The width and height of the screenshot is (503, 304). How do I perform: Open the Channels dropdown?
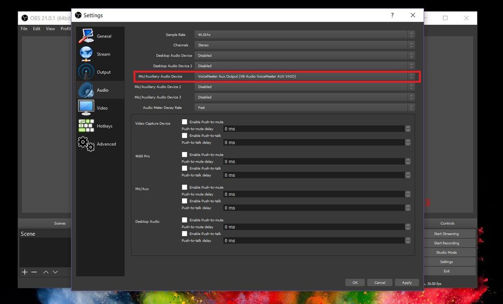pyautogui.click(x=300, y=45)
